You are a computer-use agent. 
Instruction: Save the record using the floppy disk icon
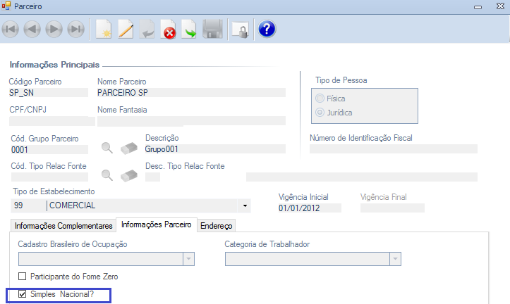click(x=213, y=29)
